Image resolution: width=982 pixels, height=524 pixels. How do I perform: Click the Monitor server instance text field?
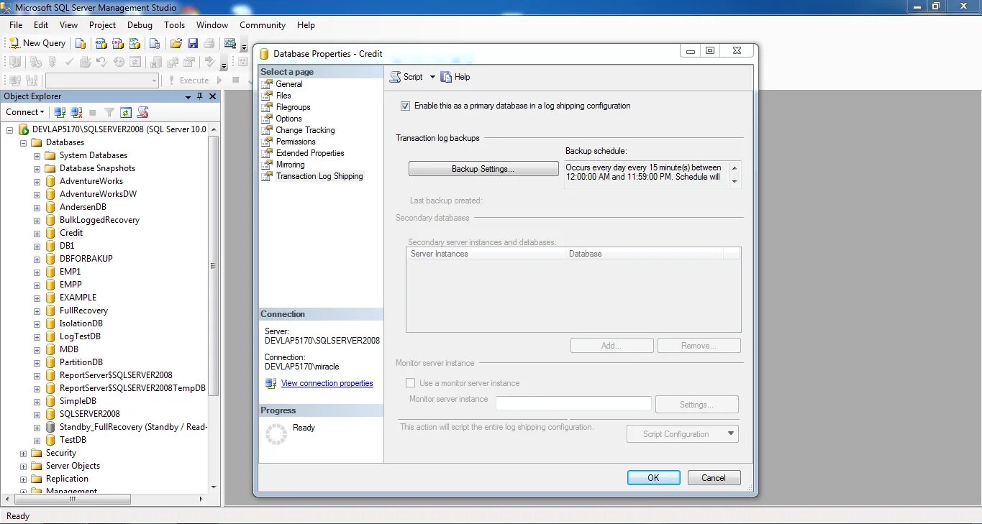tap(573, 404)
